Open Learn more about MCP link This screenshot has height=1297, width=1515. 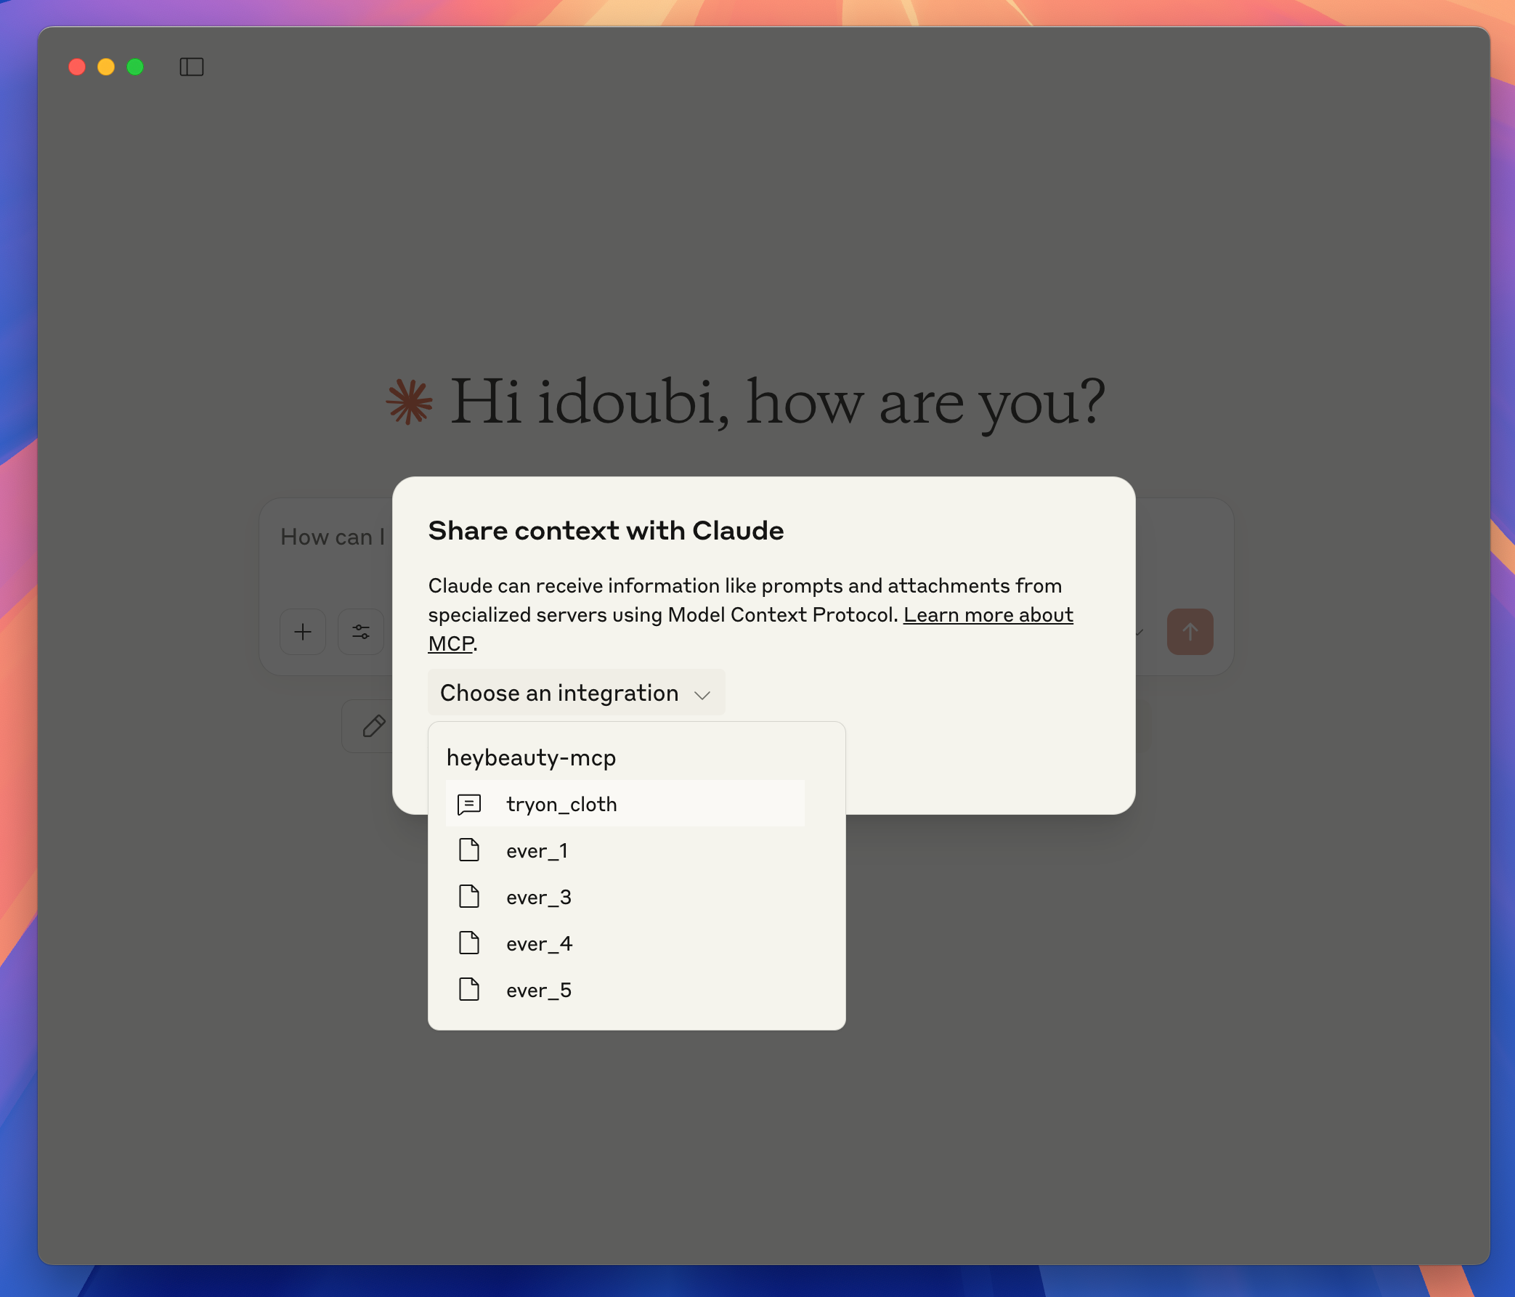987,615
